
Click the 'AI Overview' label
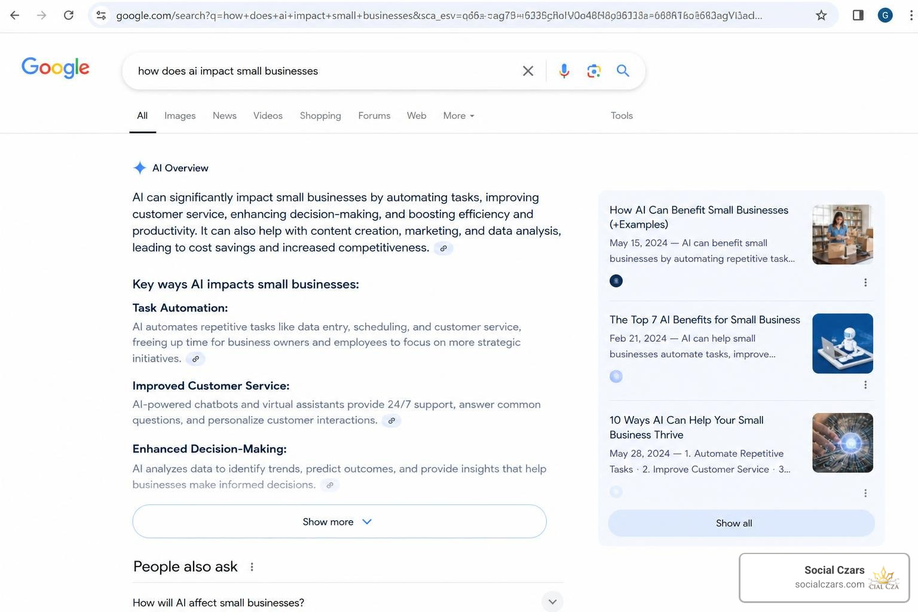click(x=180, y=168)
